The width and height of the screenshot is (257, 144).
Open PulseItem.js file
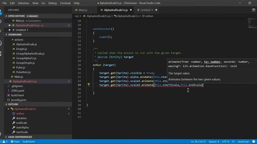tap(23, 72)
